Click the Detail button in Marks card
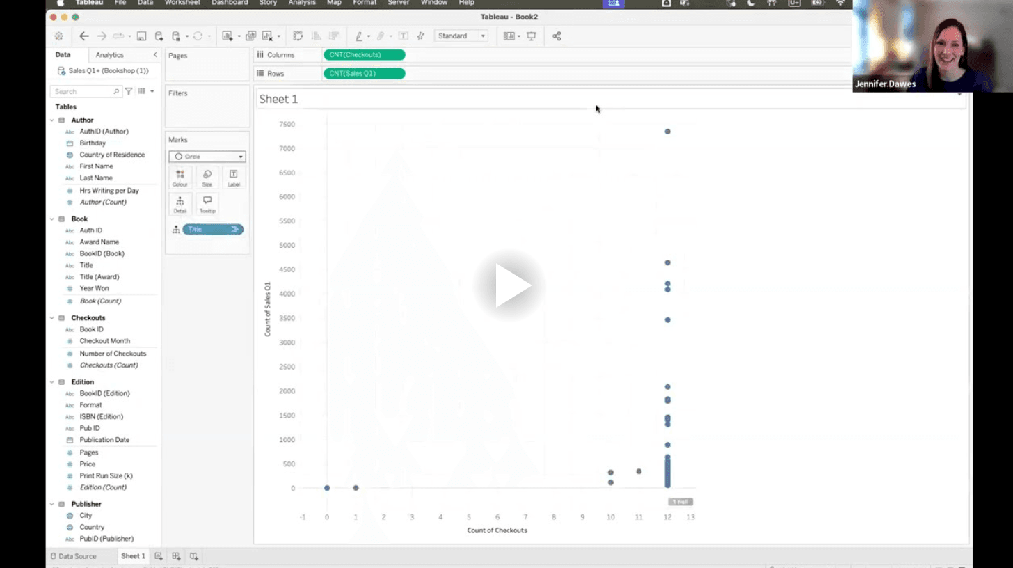This screenshot has width=1013, height=568. pos(180,204)
